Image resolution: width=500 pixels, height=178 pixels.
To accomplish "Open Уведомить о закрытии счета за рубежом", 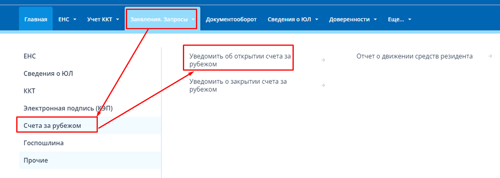I will tap(238, 85).
